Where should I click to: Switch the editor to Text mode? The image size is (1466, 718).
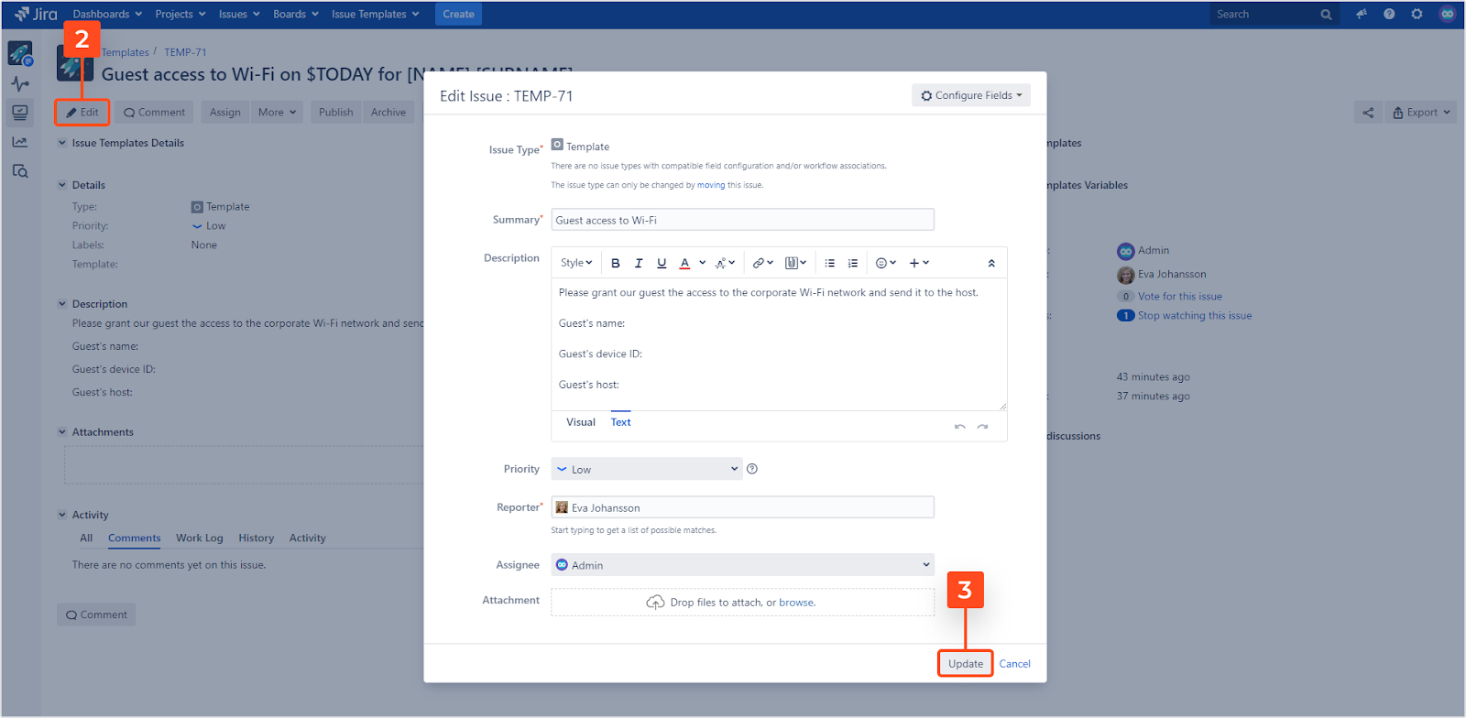(x=621, y=422)
